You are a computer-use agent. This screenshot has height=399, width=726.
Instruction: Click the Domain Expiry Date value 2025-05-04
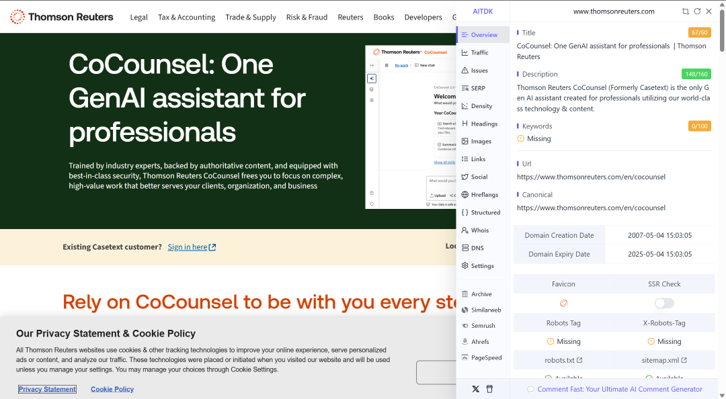(660, 254)
